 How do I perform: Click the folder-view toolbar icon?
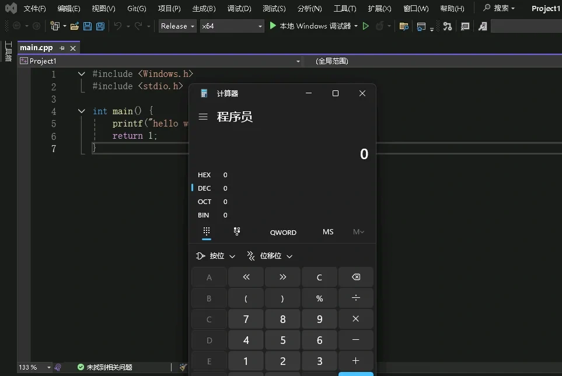click(x=404, y=26)
